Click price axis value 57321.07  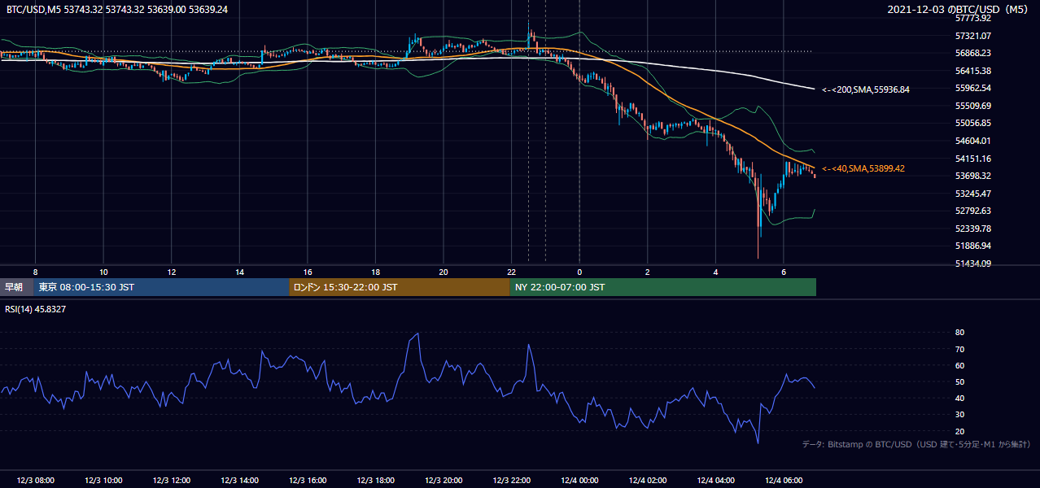point(972,36)
